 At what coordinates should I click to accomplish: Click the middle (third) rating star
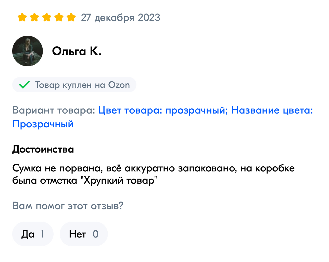click(x=46, y=17)
